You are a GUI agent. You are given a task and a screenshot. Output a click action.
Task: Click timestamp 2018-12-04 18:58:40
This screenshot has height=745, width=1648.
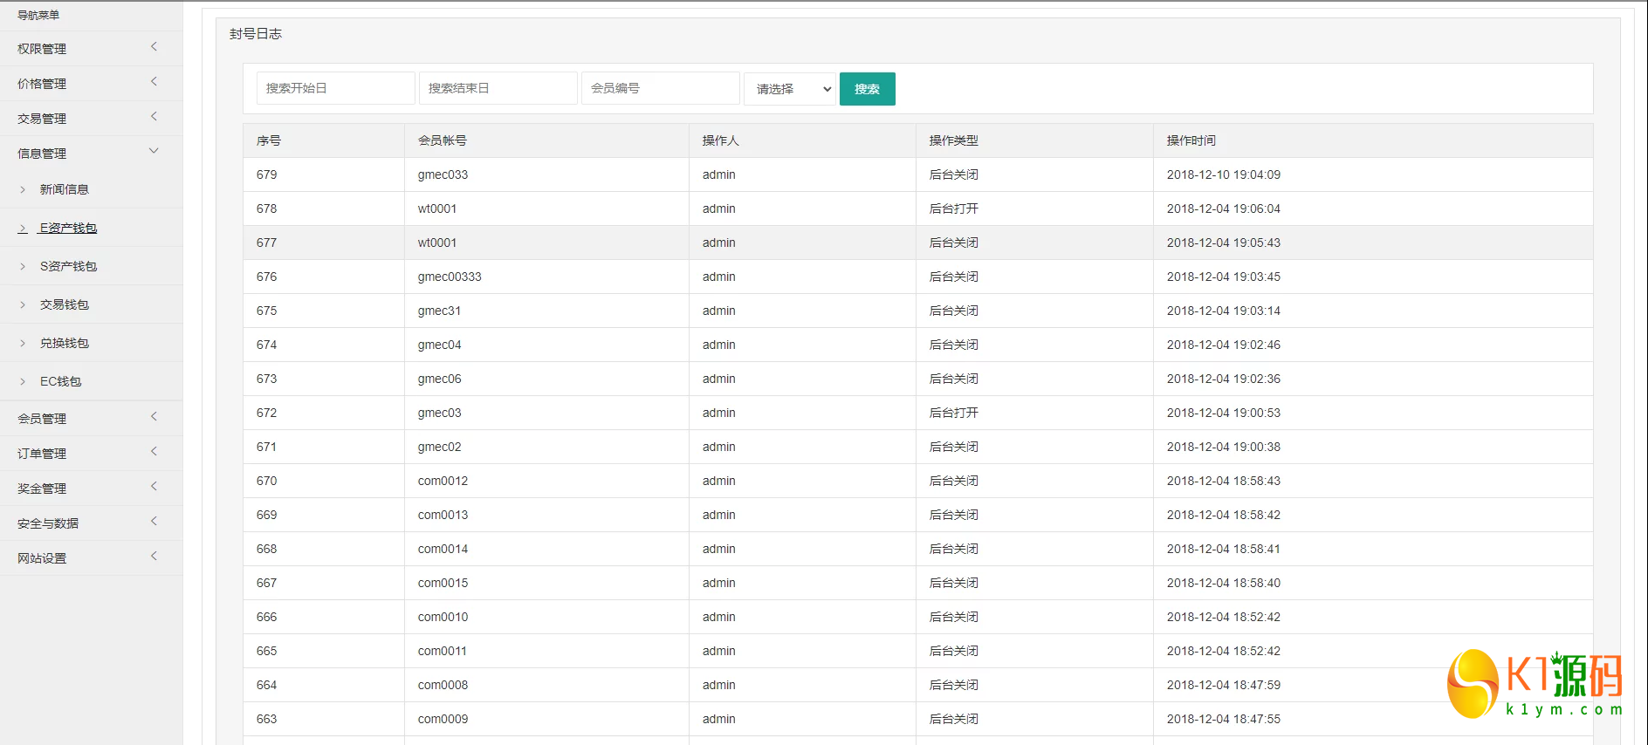(1224, 583)
